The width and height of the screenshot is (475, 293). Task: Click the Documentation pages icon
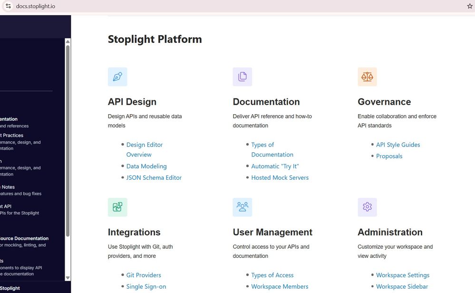[242, 77]
